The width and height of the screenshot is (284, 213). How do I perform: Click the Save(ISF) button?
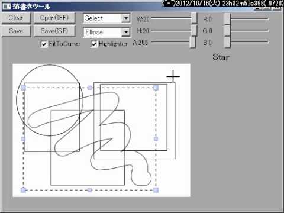click(54, 31)
